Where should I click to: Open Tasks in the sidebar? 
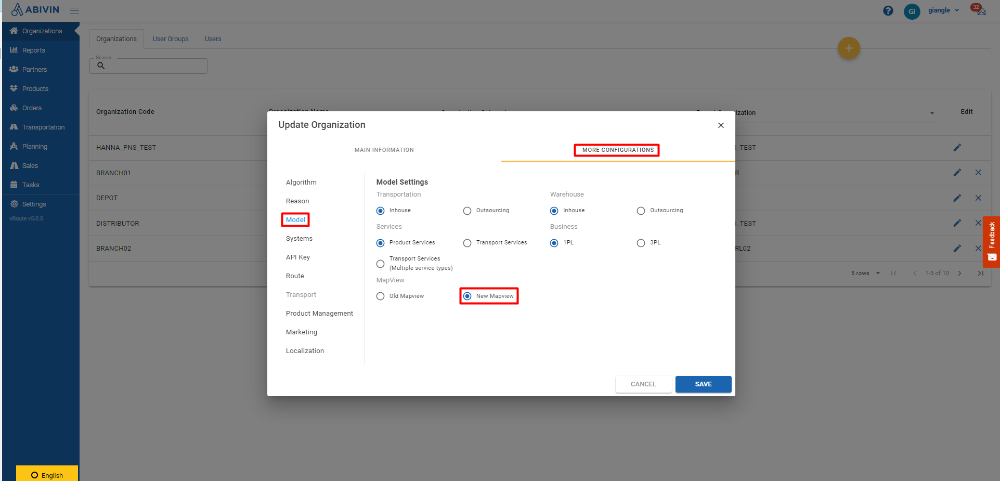41,185
